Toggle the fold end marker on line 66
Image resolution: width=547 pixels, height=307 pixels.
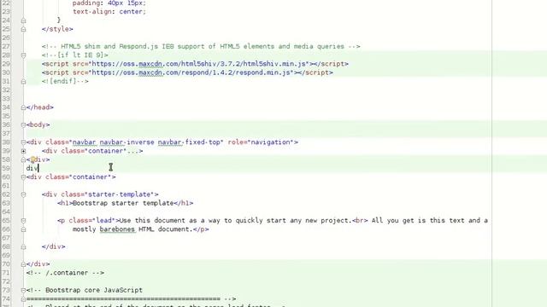click(x=23, y=229)
